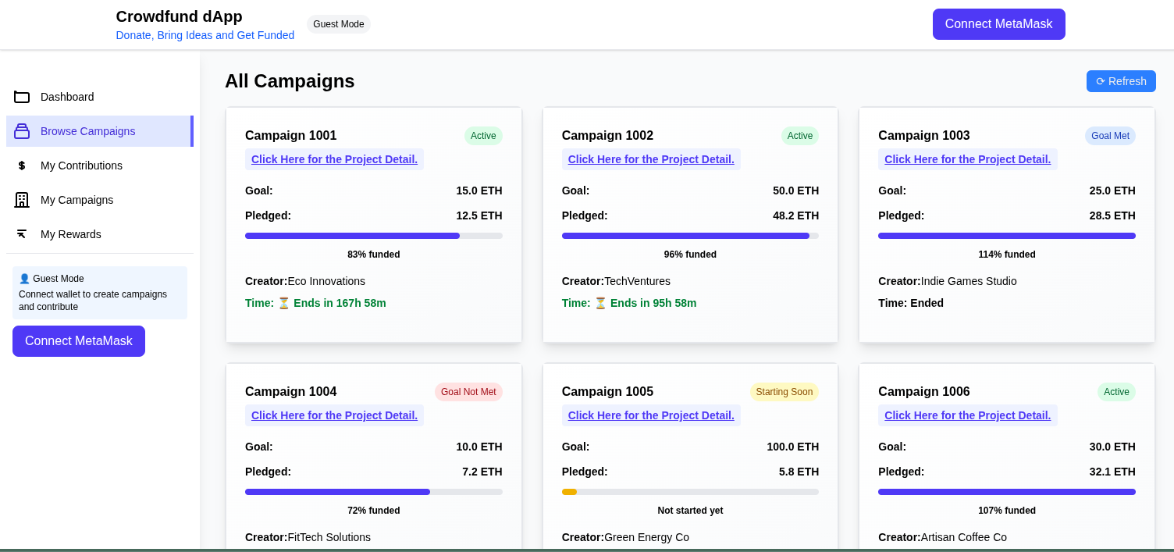Select Browse Campaigns menu item
The image size is (1174, 552).
(x=100, y=131)
